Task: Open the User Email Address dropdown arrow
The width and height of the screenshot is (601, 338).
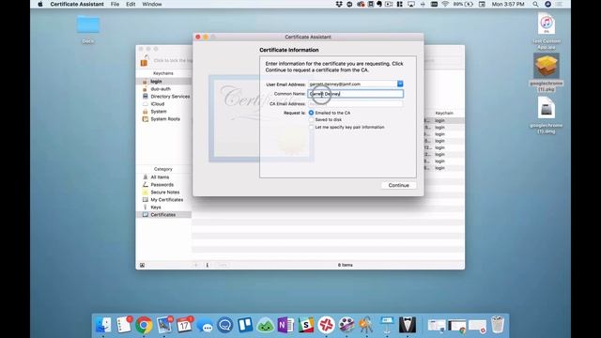Action: pos(400,84)
